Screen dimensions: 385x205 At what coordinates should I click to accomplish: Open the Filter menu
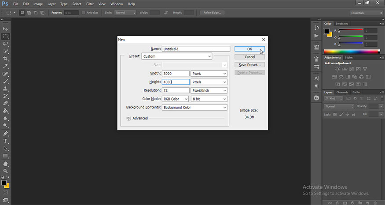(x=90, y=4)
